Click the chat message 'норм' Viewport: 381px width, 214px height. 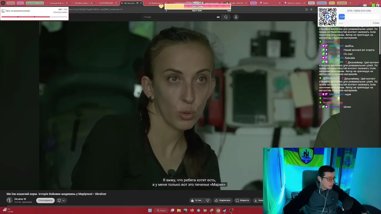click(x=348, y=95)
